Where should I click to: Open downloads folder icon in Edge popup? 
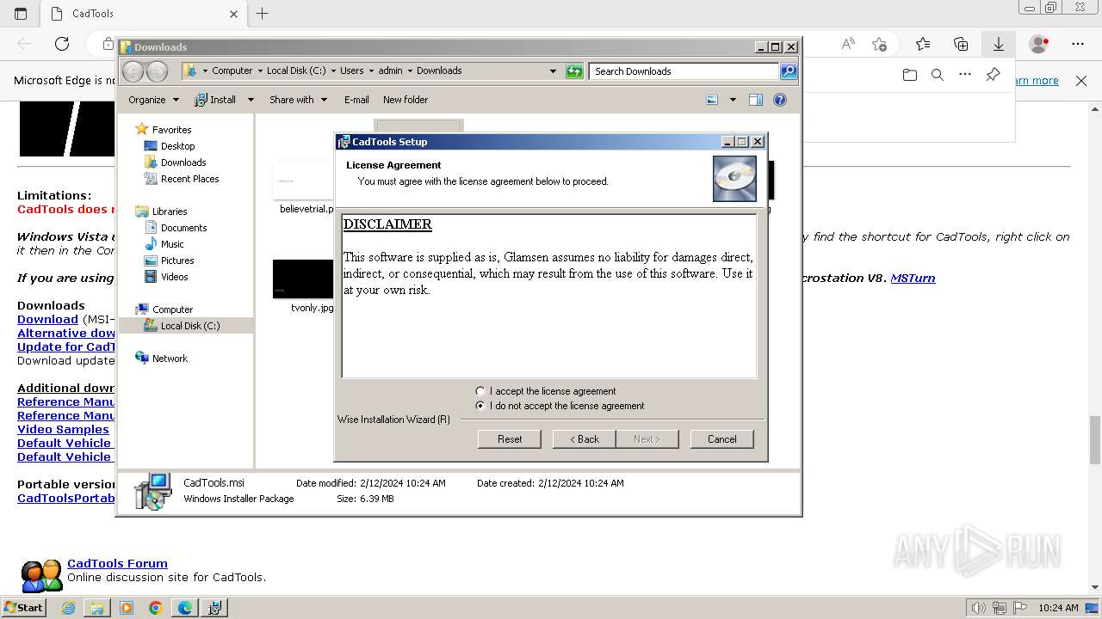pos(910,76)
